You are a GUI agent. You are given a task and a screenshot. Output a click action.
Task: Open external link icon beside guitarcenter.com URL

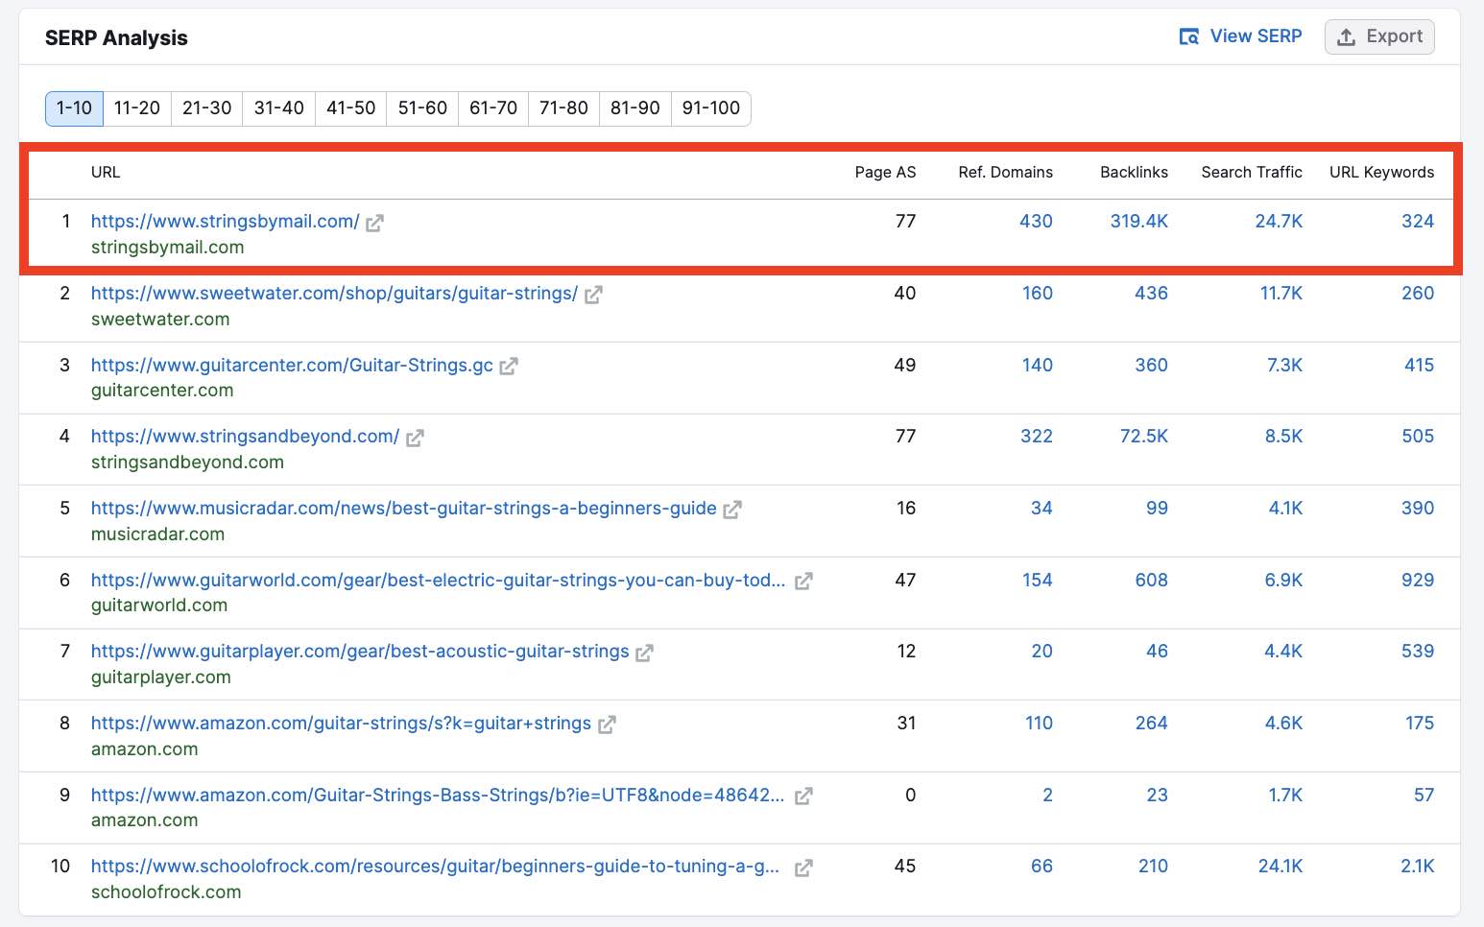tap(509, 366)
